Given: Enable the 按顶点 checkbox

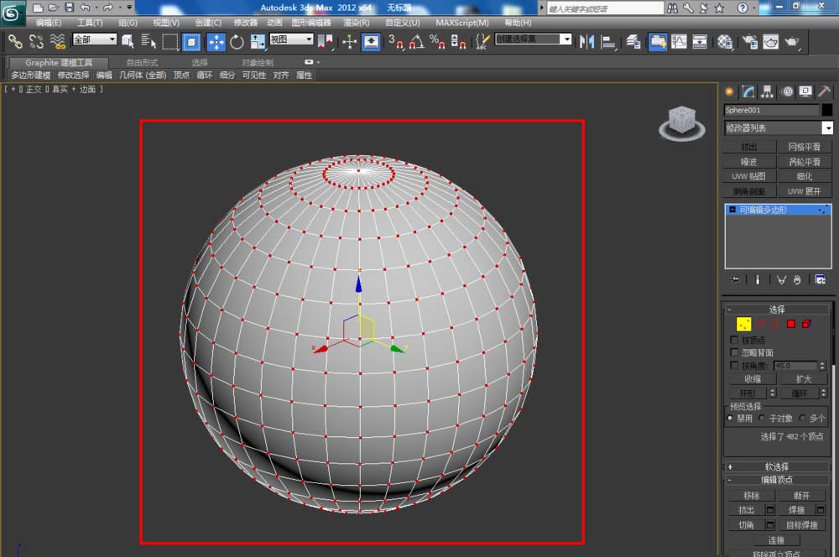Looking at the screenshot, I should click(735, 340).
